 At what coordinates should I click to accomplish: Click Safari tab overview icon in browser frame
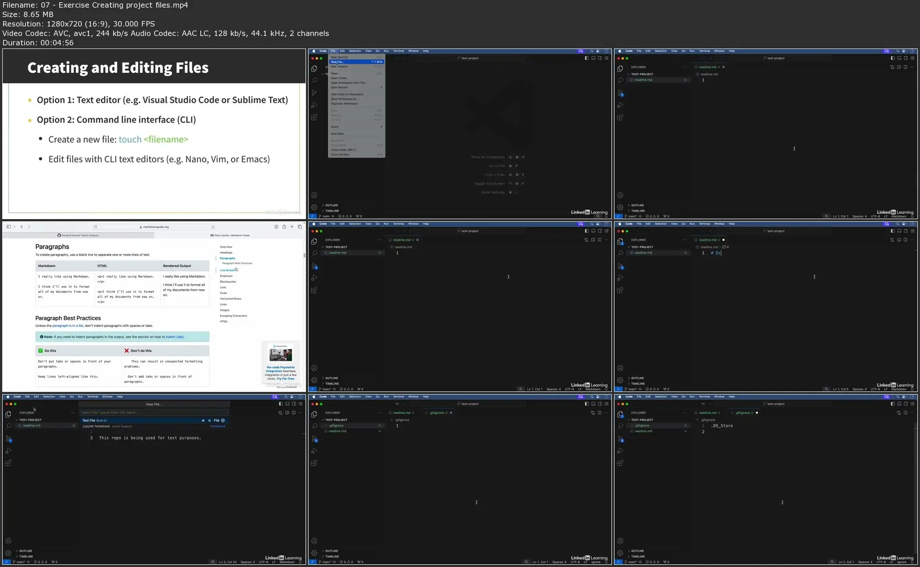(300, 227)
